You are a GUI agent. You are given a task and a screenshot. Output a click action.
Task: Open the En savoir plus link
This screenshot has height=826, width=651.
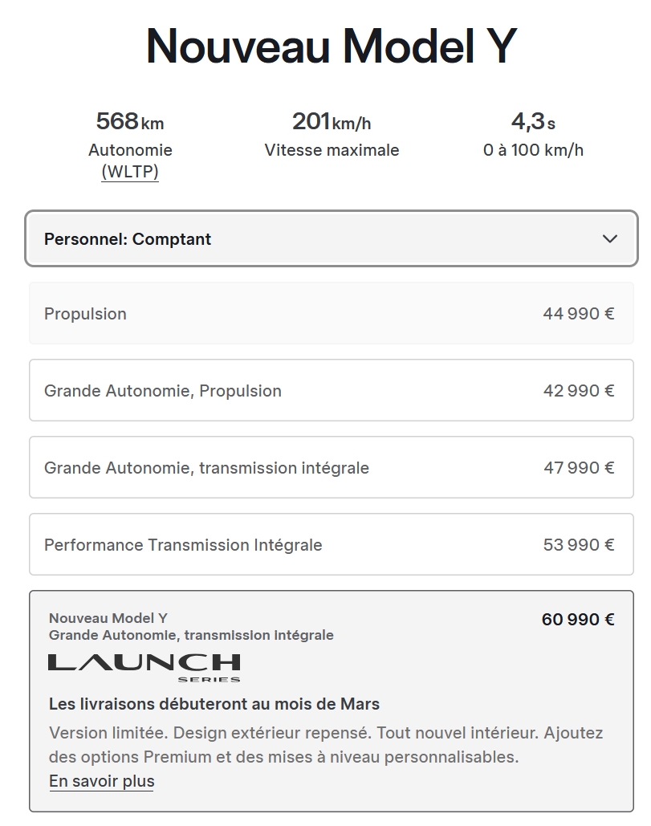coord(102,781)
